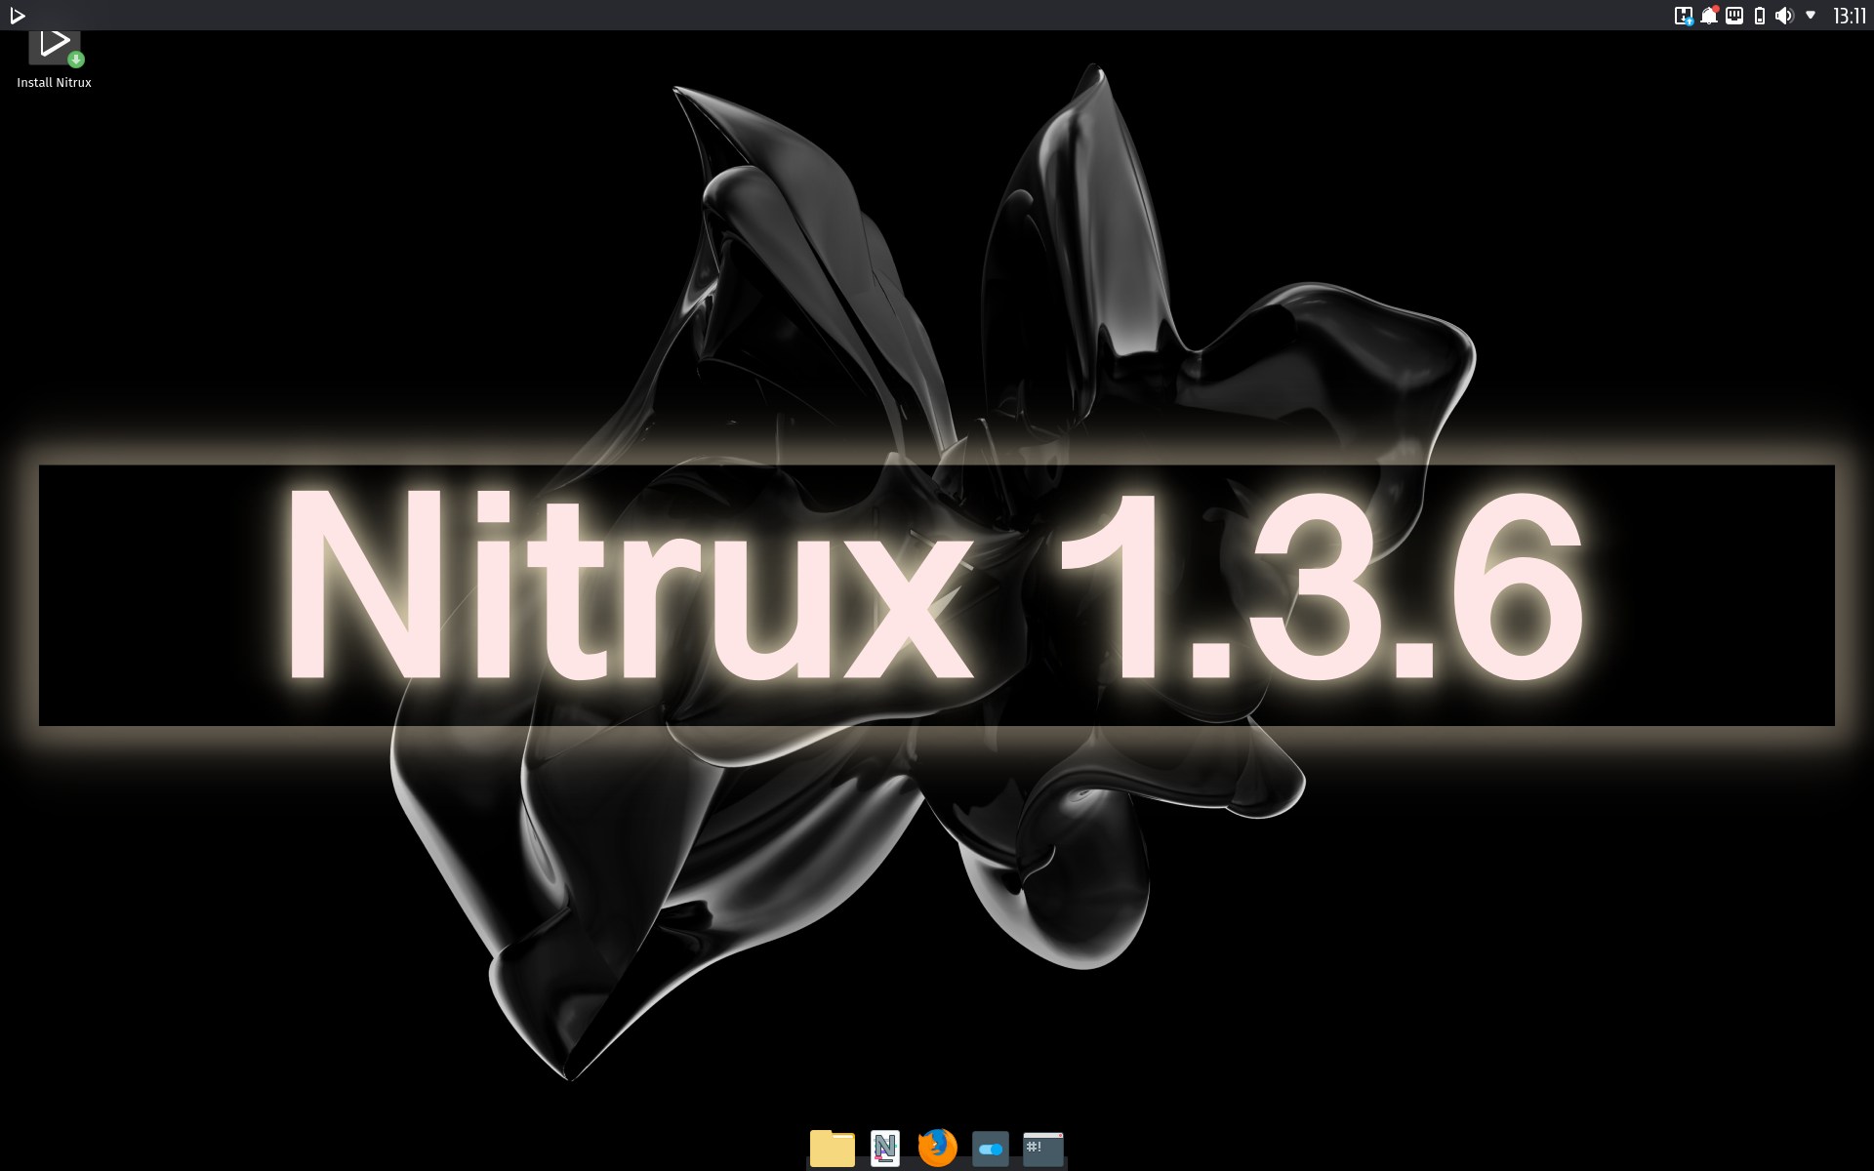Launch the terminal app from the dock
1874x1171 pixels.
[1043, 1149]
